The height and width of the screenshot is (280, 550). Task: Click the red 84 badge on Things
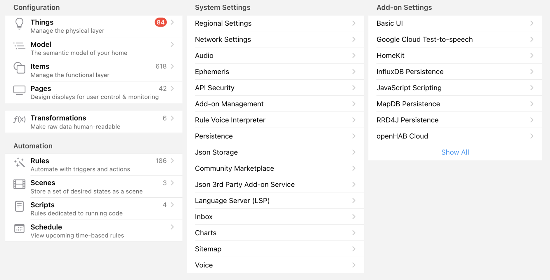160,22
